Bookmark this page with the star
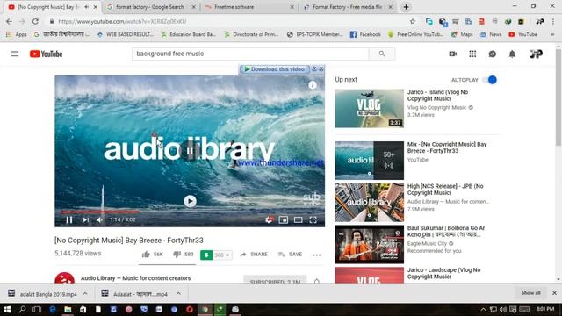Screen dimensions: 562x316 [413, 21]
